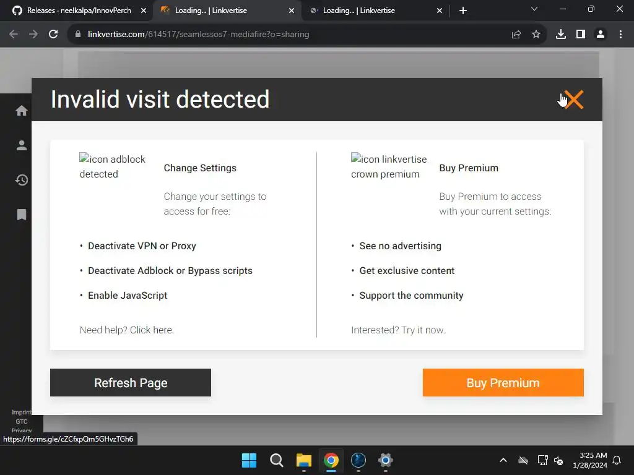View site security lock info
The height and width of the screenshot is (475, 634).
coord(78,35)
